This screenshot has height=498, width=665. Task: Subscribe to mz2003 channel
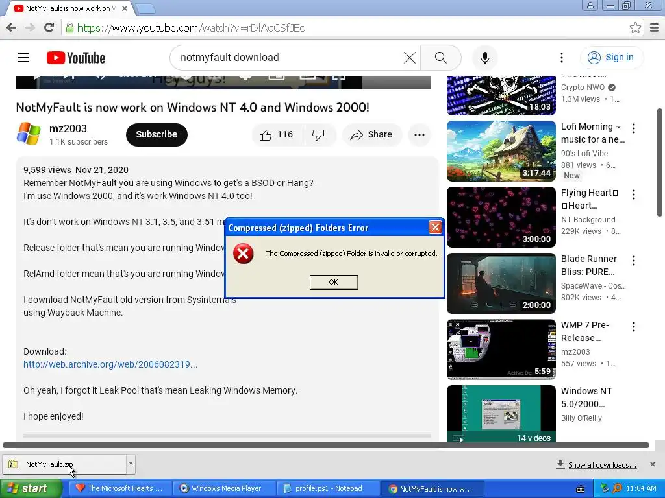157,135
